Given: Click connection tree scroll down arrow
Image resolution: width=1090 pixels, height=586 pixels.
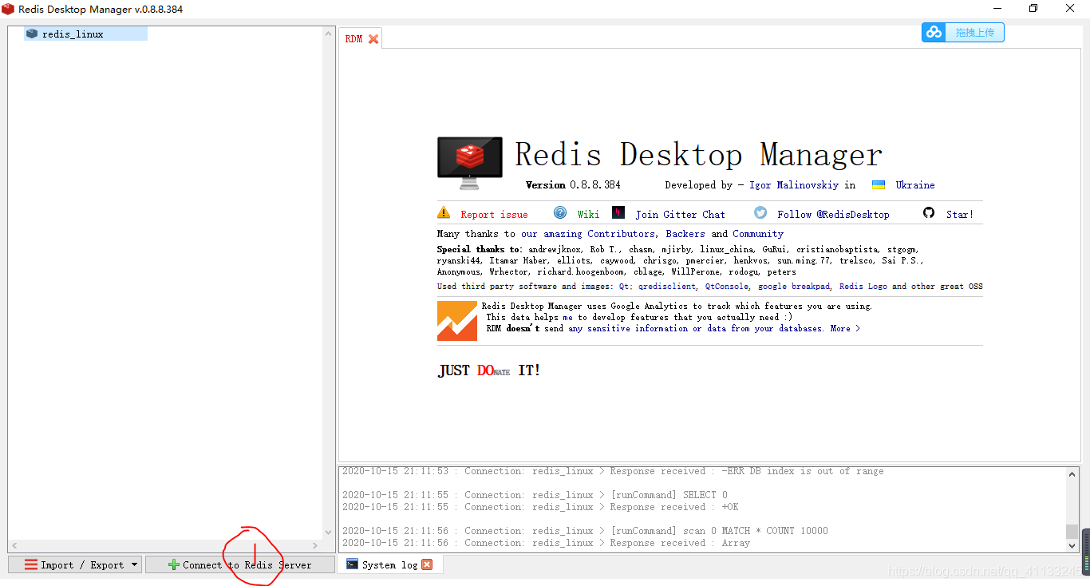Looking at the screenshot, I should (x=329, y=532).
